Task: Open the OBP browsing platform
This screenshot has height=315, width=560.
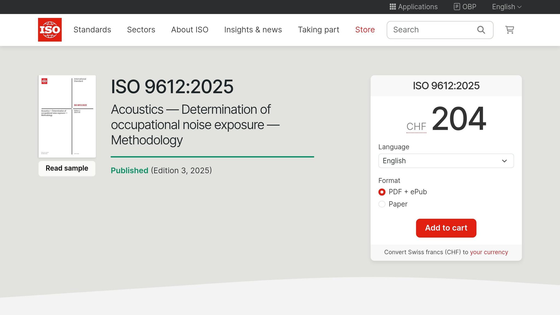Action: pos(465,7)
